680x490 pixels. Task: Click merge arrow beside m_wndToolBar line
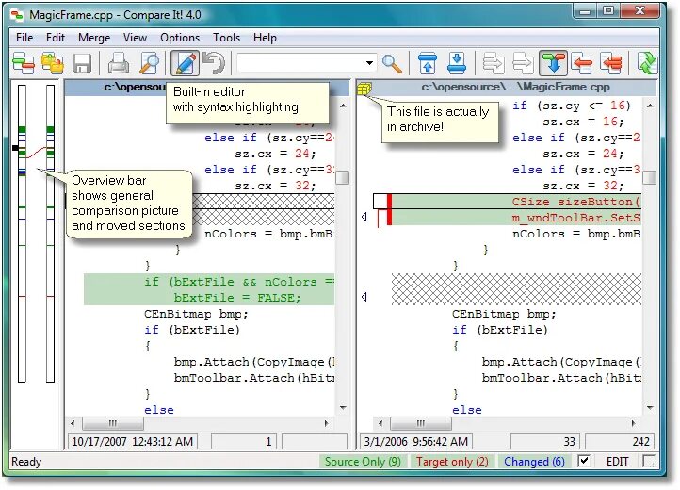364,217
